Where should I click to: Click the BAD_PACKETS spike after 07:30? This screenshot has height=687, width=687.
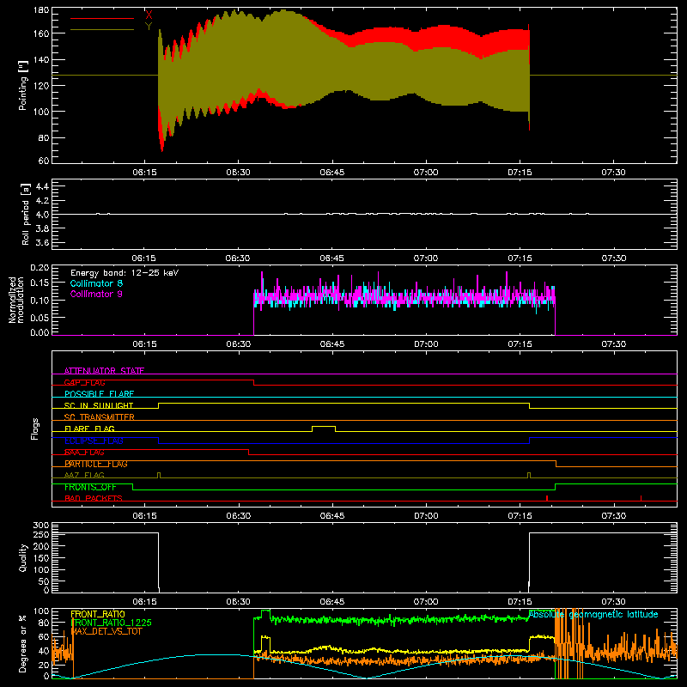tap(641, 498)
